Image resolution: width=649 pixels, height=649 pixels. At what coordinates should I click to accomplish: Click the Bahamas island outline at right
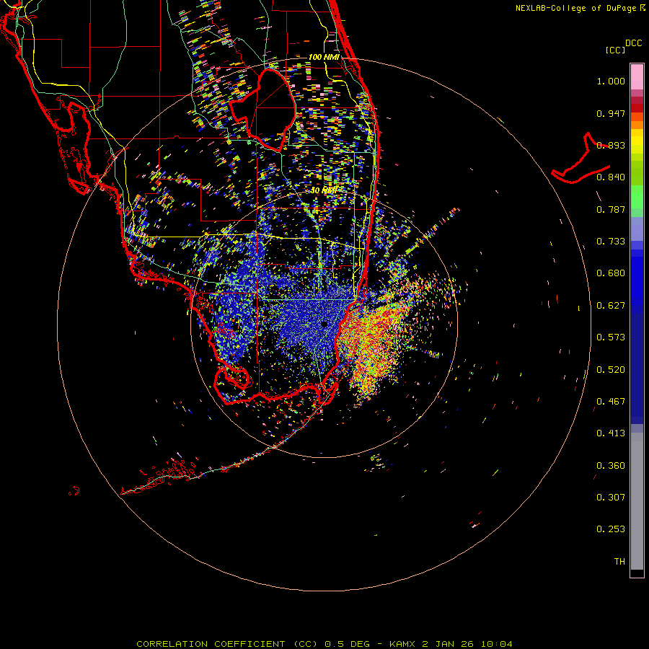coord(580,159)
